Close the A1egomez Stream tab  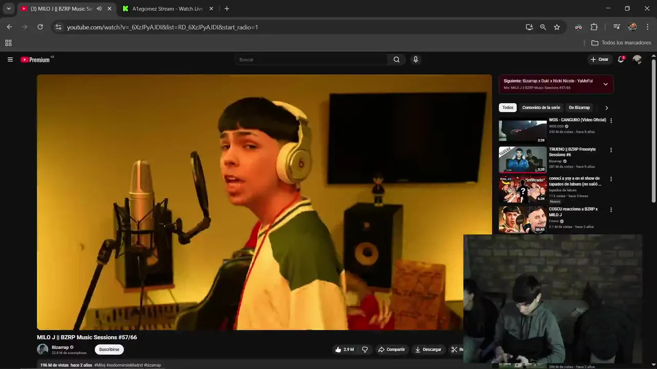[x=211, y=9]
